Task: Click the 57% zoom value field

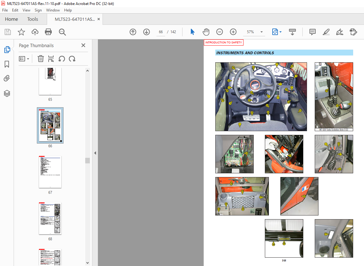Action: click(250, 32)
